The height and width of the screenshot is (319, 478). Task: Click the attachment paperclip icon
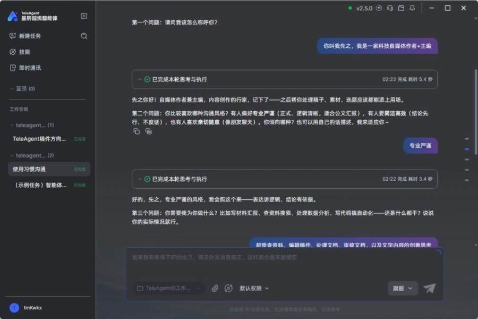tap(215, 288)
